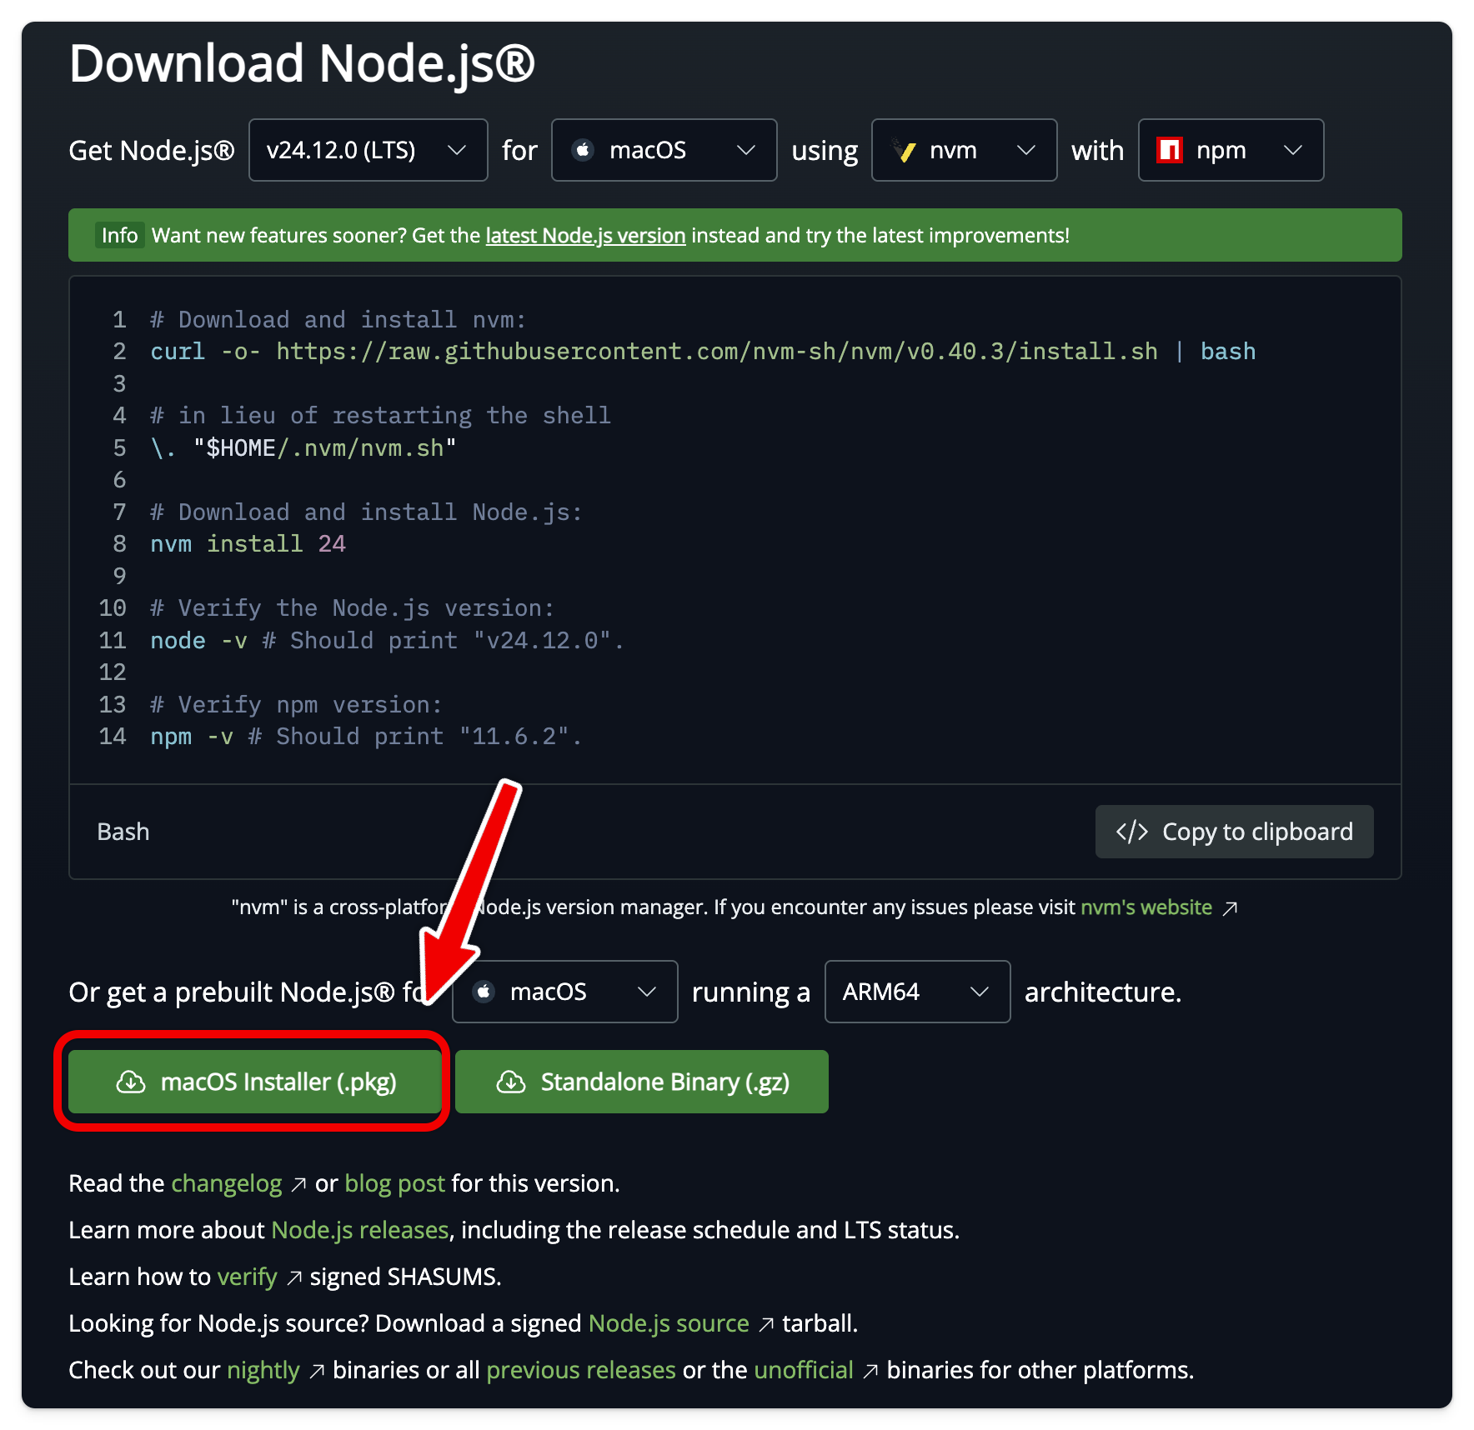This screenshot has height=1430, width=1474.
Task: Click the curl install command on line 2
Action: 703,352
